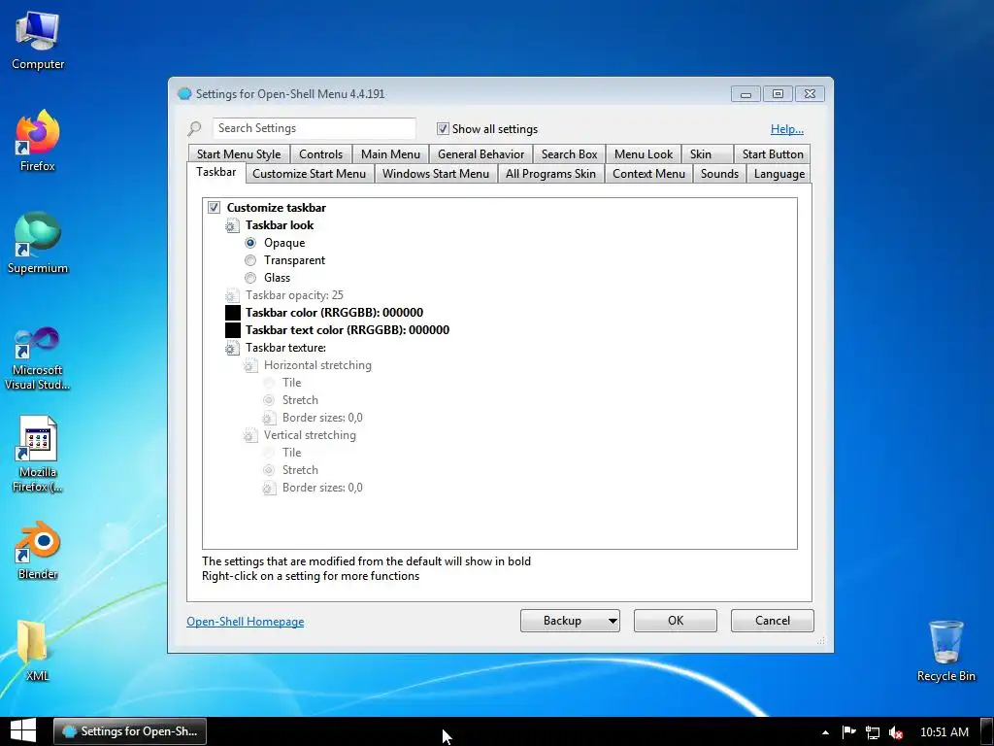Launch Firefox from the desktop
The image size is (994, 746).
coord(38,141)
